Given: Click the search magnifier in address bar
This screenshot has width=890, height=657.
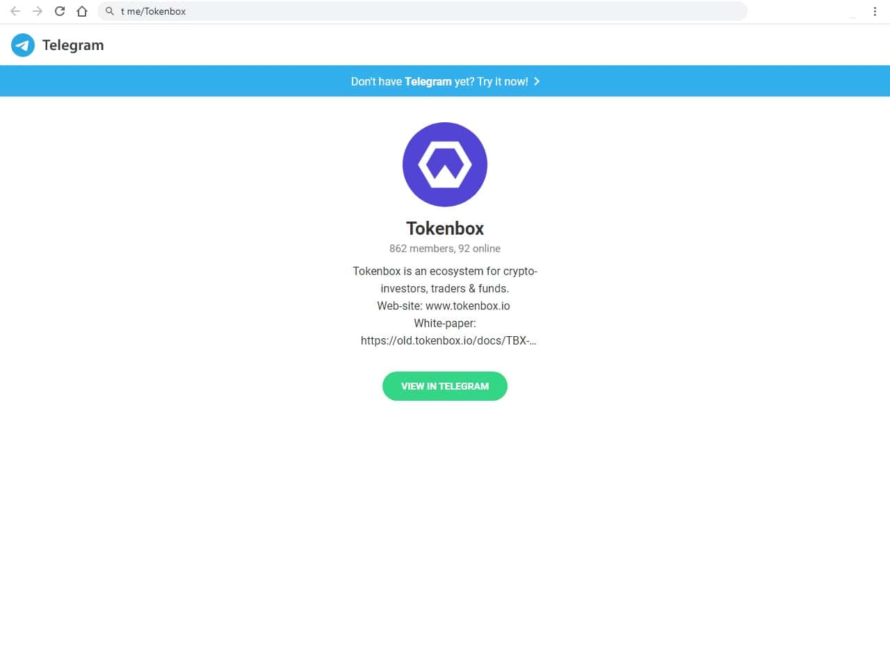Looking at the screenshot, I should tap(110, 11).
